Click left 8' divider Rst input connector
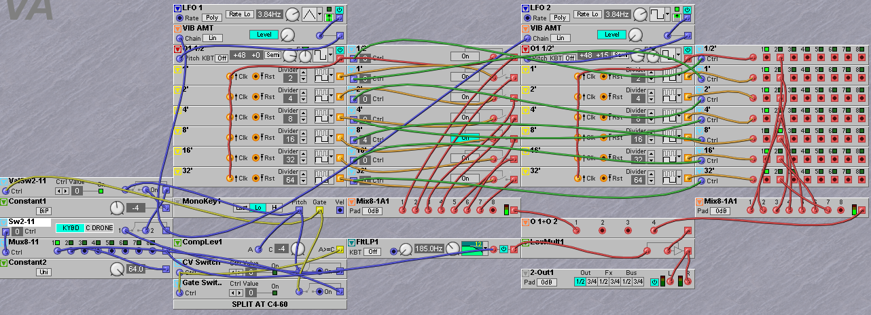The width and height of the screenshot is (871, 315). point(256,138)
